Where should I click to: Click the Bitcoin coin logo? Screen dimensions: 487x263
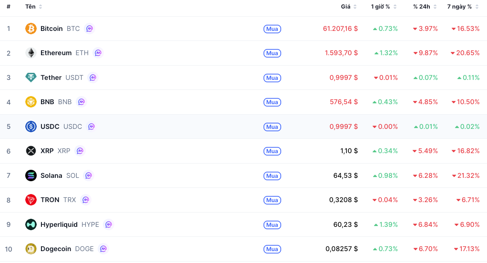[x=31, y=29]
